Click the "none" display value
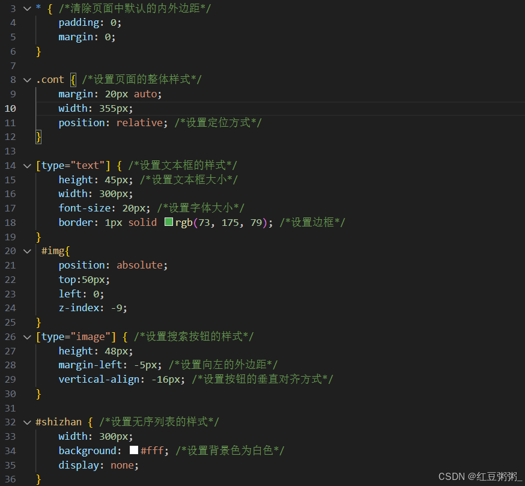The image size is (525, 486). tap(122, 466)
